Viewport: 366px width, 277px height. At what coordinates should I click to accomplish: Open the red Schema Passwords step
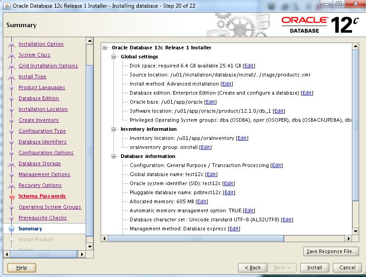(42, 196)
